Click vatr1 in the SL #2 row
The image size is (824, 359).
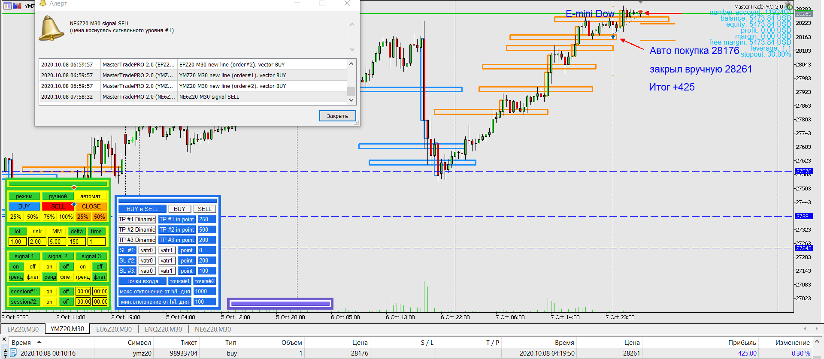pos(167,260)
